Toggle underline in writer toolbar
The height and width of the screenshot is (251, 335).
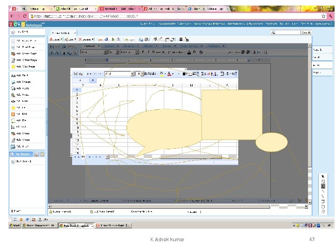[x=154, y=52]
